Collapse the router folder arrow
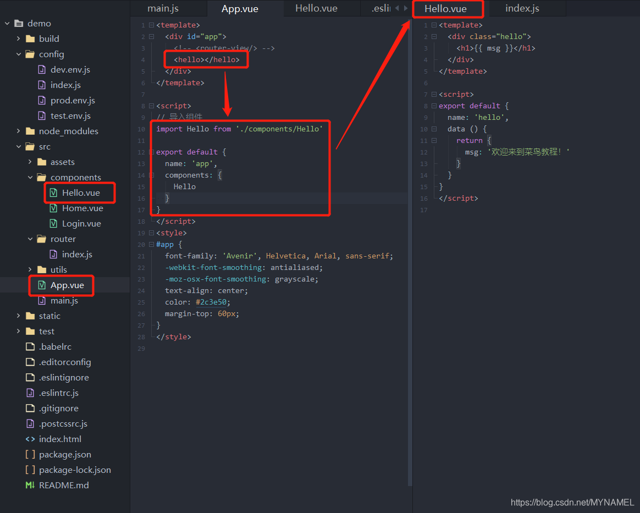Image resolution: width=640 pixels, height=513 pixels. [x=30, y=239]
